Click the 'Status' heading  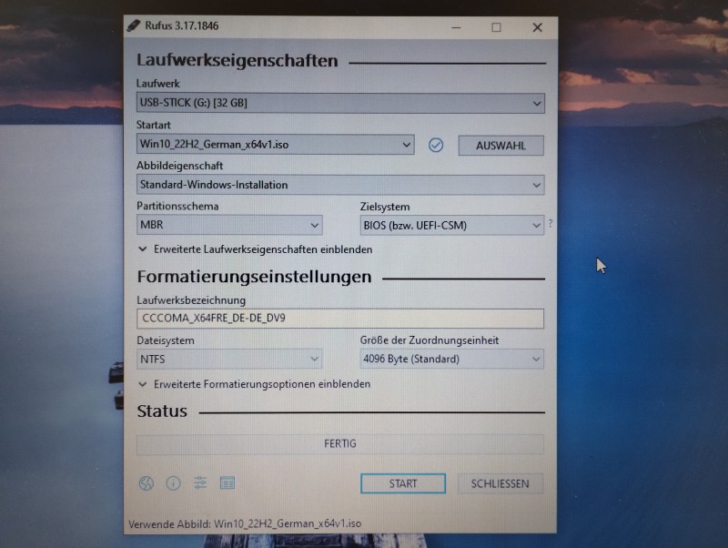tap(162, 411)
